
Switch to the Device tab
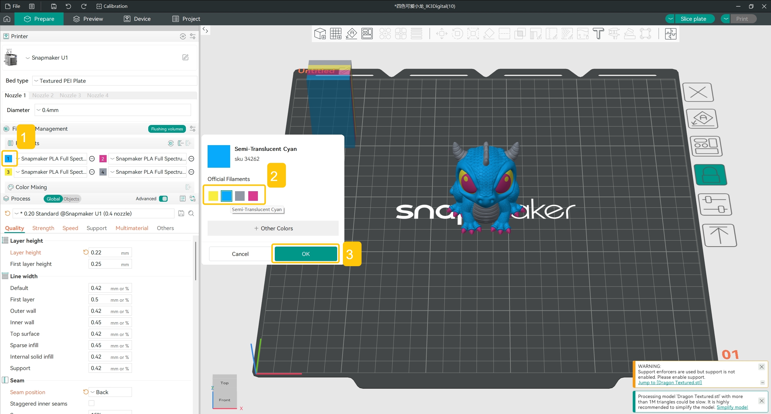pos(137,19)
